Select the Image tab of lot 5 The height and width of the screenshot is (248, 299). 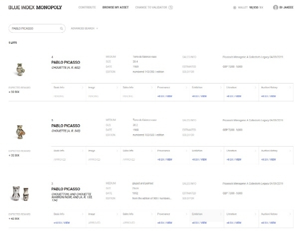pos(103,156)
